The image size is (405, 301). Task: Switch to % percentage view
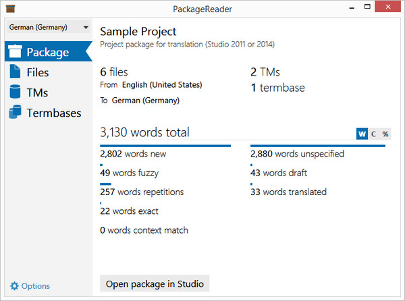385,134
